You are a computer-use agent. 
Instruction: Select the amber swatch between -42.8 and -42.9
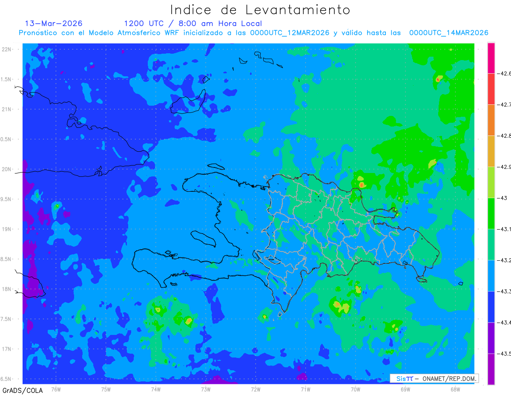491,151
